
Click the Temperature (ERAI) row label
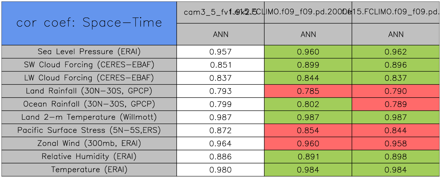pos(89,170)
